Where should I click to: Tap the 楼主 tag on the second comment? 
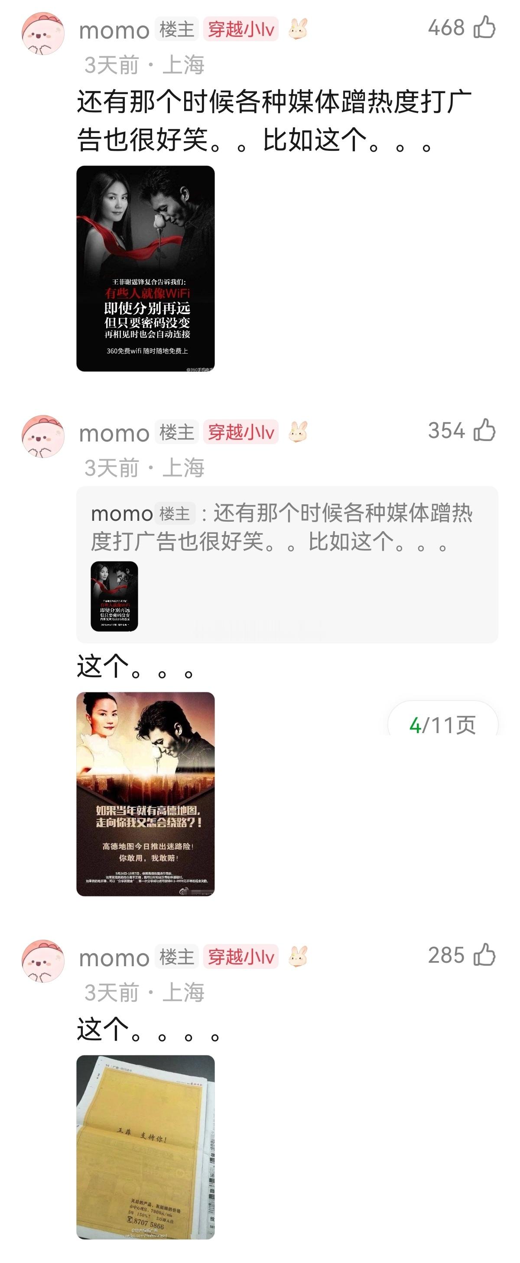coord(177,432)
